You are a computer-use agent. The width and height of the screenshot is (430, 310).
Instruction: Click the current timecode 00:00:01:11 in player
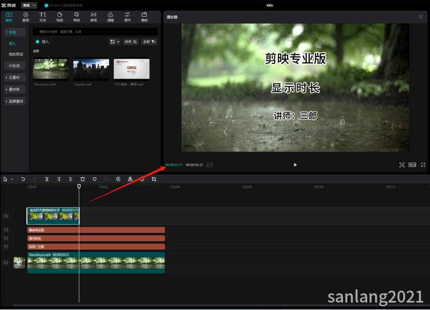pos(174,165)
